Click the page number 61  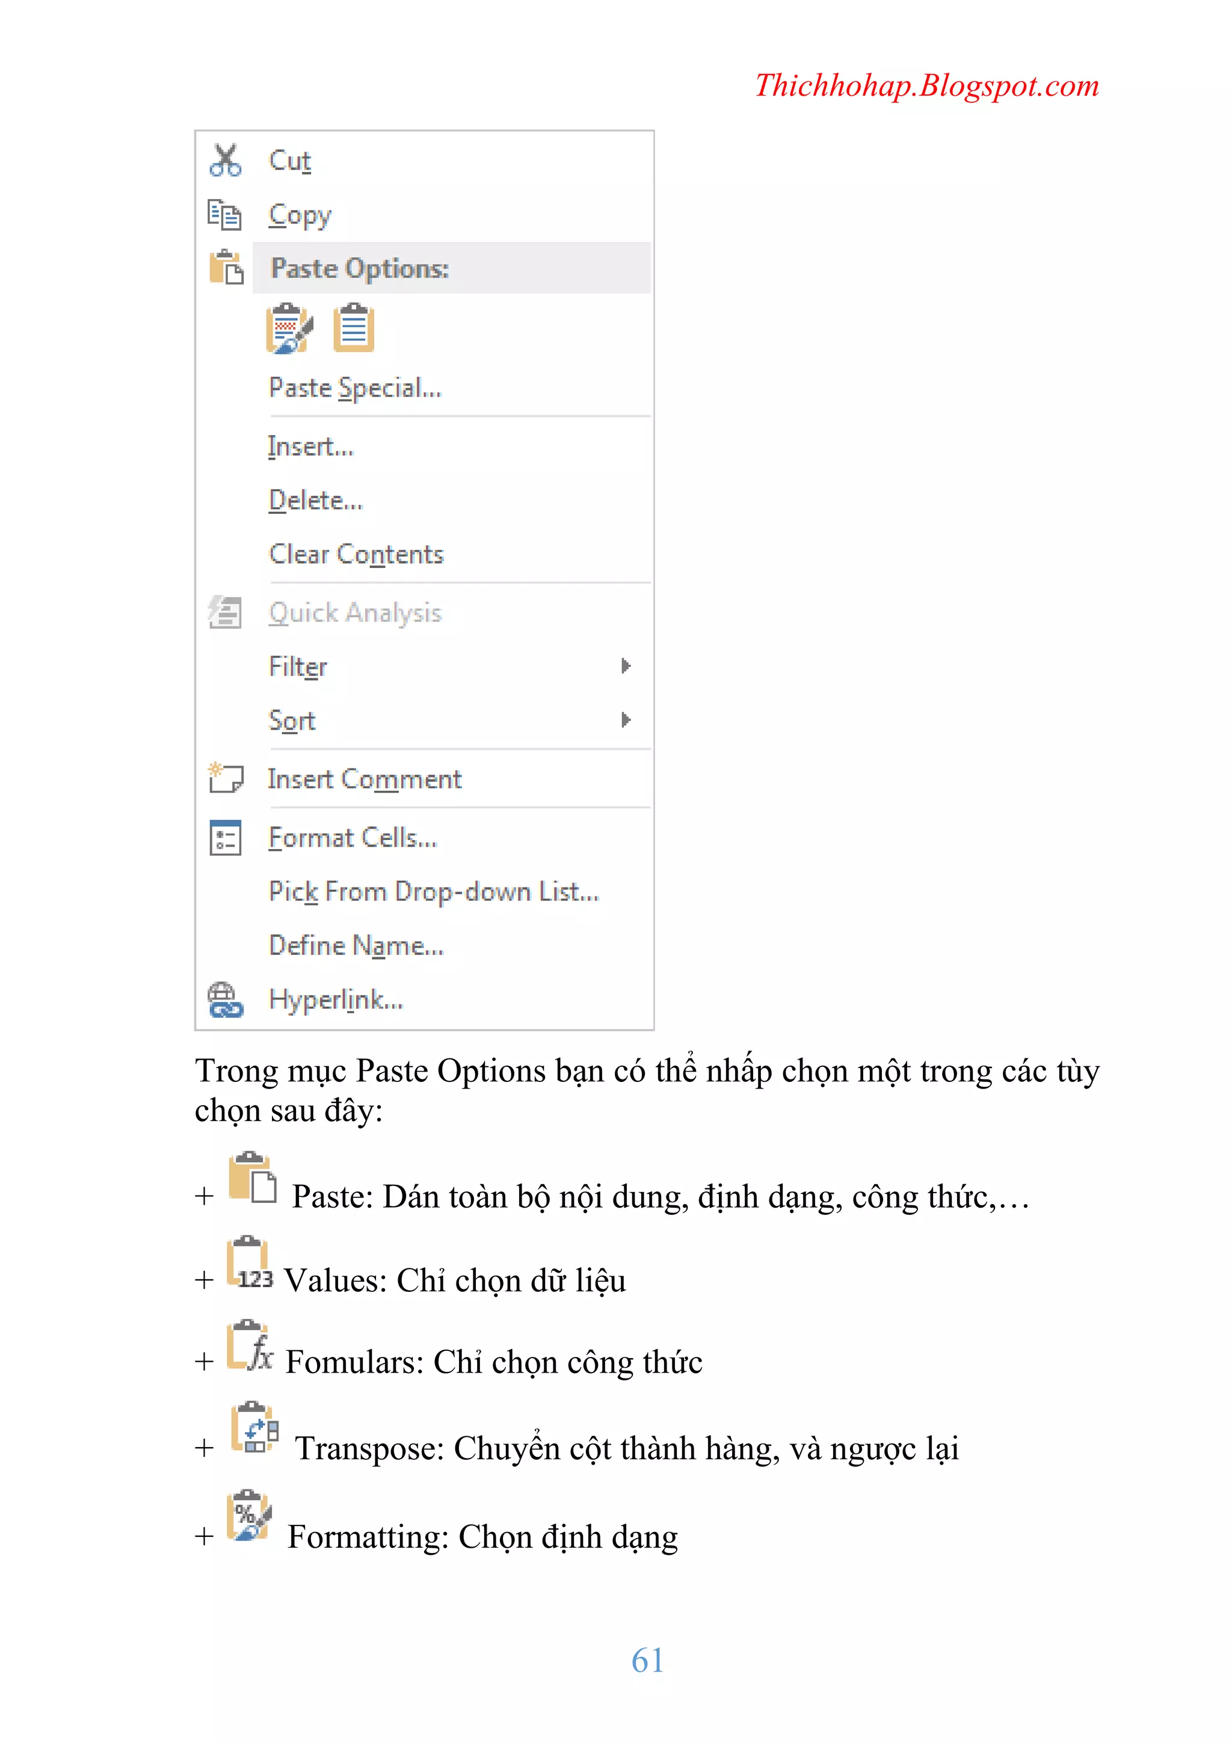click(x=648, y=1661)
